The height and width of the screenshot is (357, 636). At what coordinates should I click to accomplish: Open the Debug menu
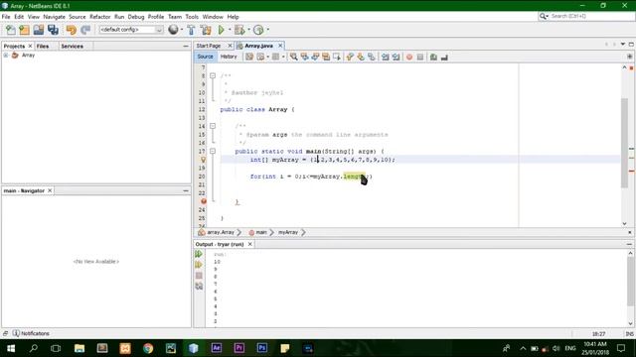(x=136, y=17)
